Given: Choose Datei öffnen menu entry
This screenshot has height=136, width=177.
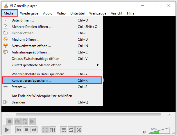Looking at the screenshot, I should (x=52, y=20).
